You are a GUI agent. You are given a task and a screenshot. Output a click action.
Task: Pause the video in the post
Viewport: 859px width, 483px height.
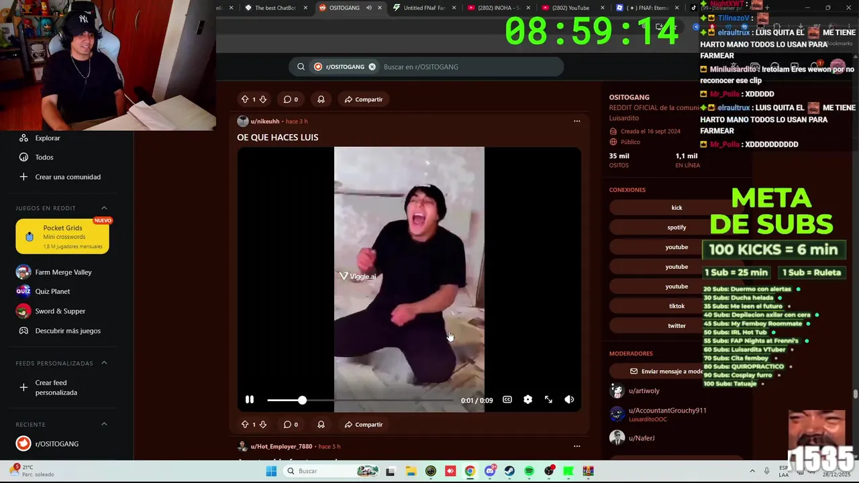pyautogui.click(x=250, y=400)
